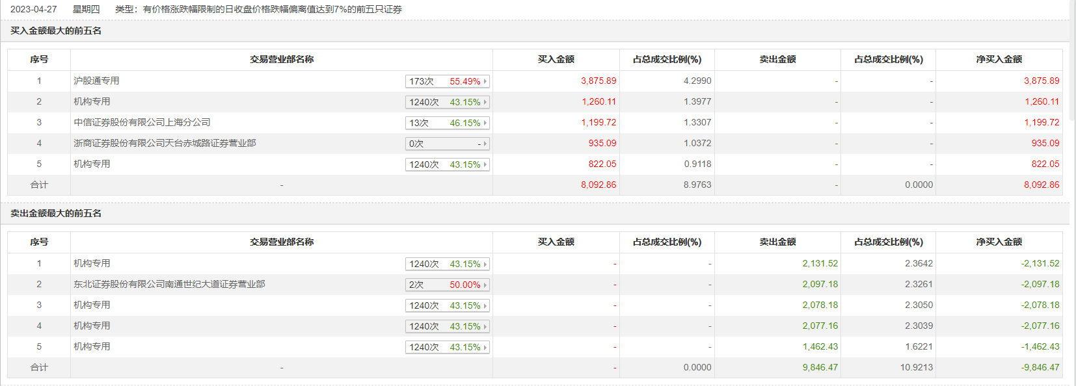The image size is (1076, 386).
Task: Click 买入金额 header in the top table
Action: (x=556, y=59)
